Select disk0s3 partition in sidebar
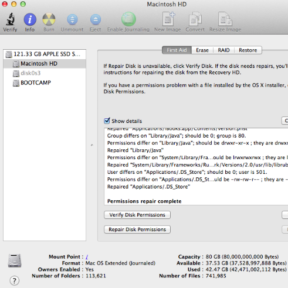Screen dimensions: 288x288 [x=45, y=73]
